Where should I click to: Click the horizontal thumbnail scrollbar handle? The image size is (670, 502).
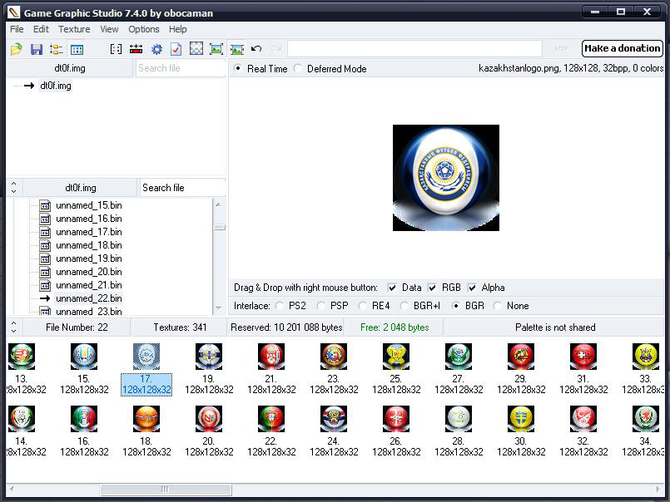point(166,490)
